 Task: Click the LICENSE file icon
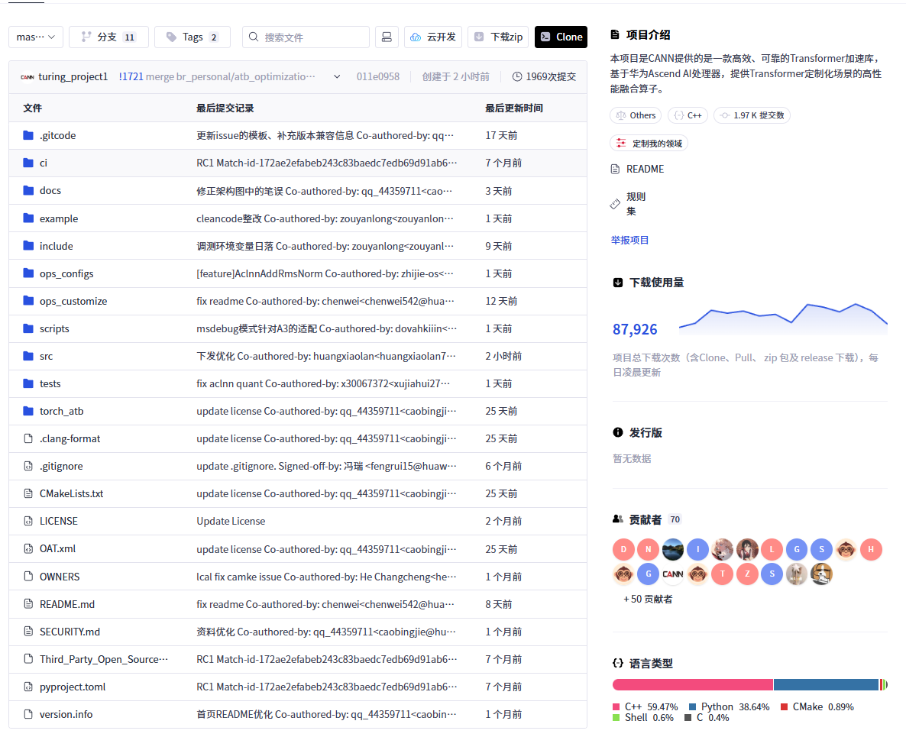28,521
